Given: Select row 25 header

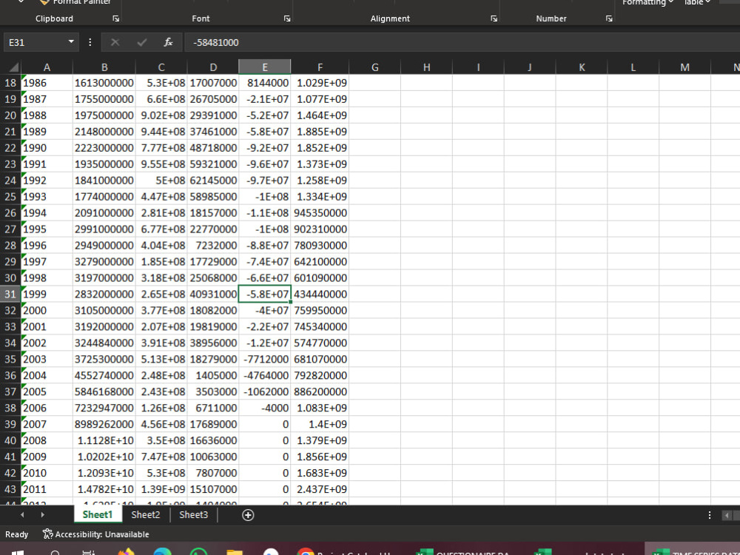Looking at the screenshot, I should (10, 196).
